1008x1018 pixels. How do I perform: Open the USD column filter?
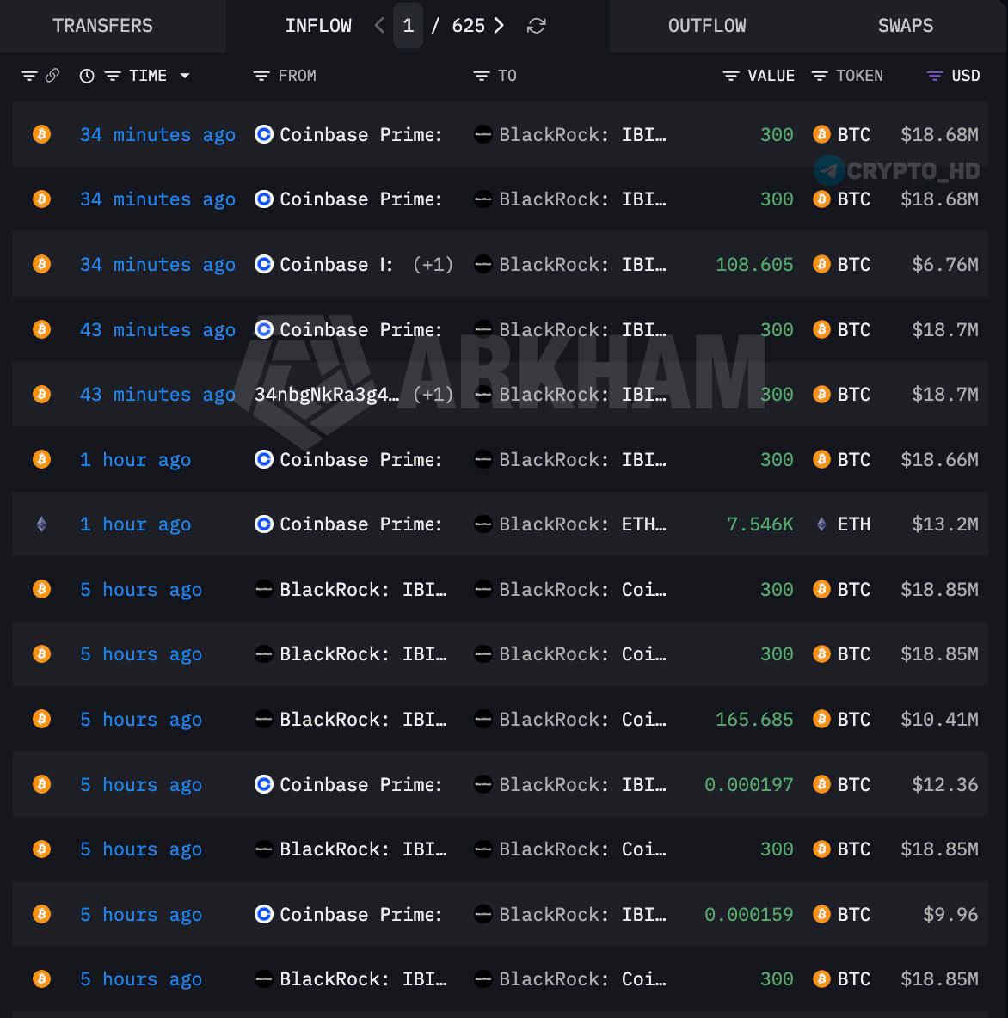pos(934,76)
